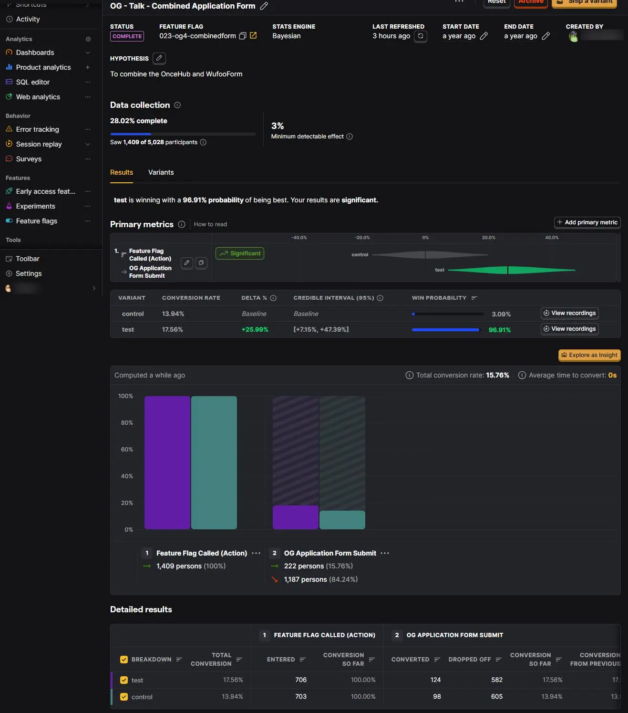Viewport: 628px width, 713px height.
Task: Uncheck the control breakdown checkbox
Action: 124,697
